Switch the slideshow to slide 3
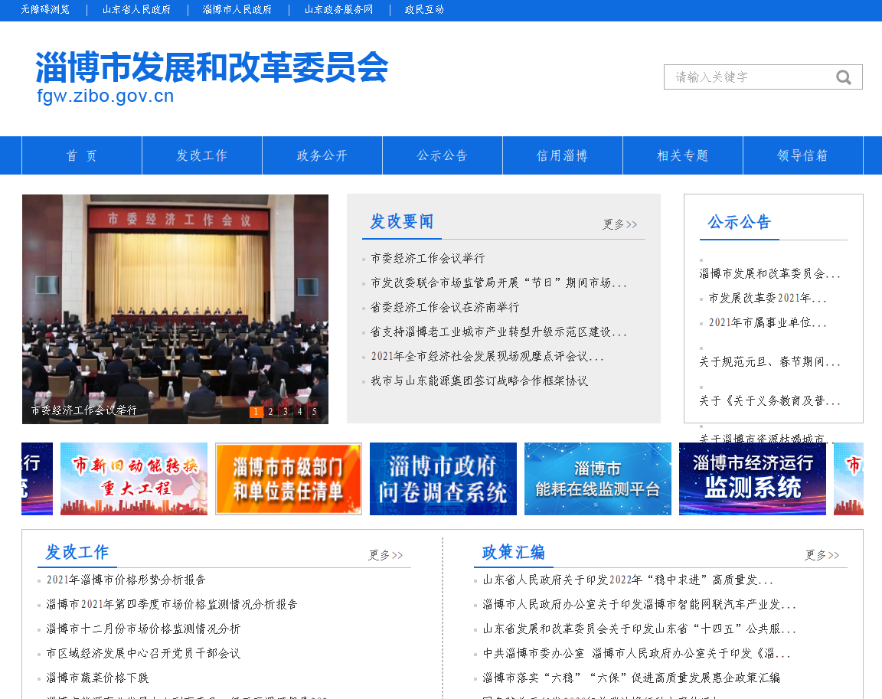 [285, 412]
